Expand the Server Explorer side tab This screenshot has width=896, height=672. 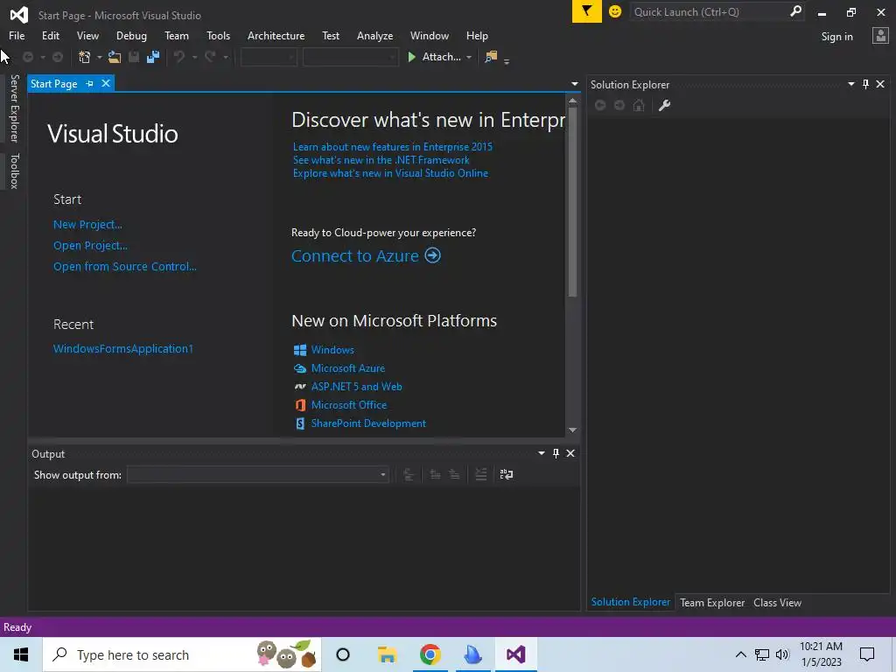14,108
